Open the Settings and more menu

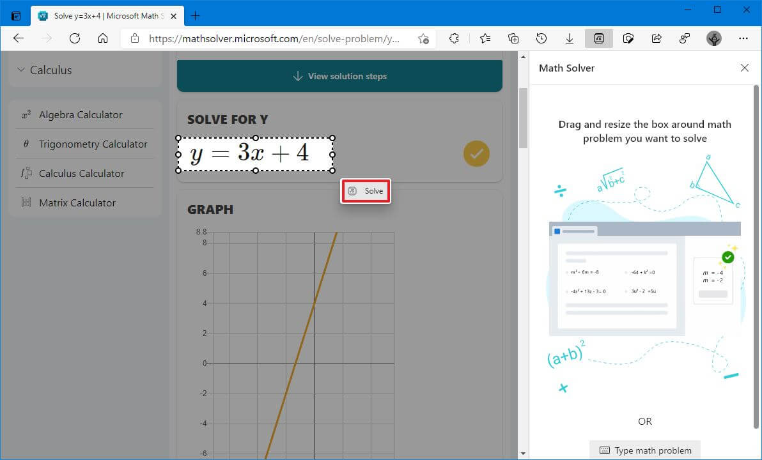(743, 38)
